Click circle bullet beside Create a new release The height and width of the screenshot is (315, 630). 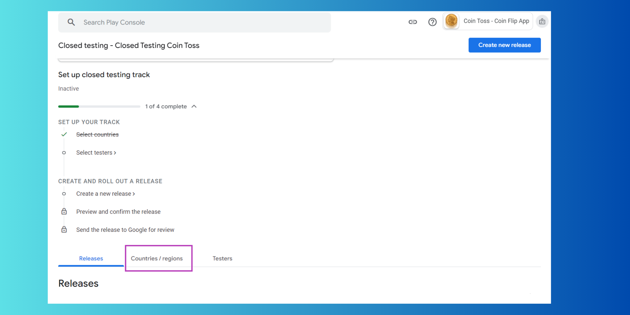tap(64, 194)
